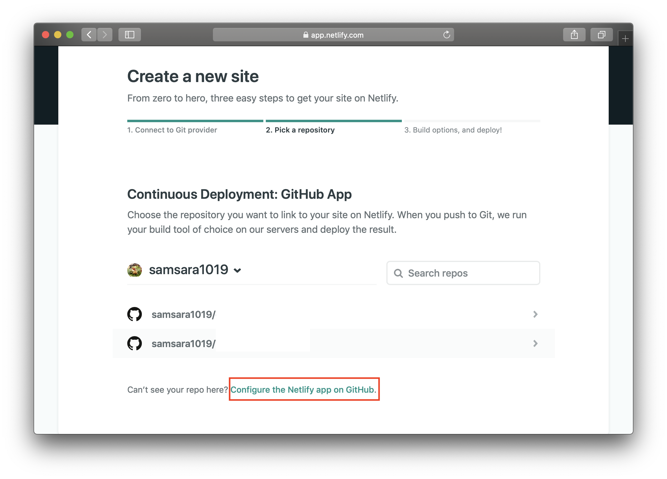Screen dimensions: 667x479
Task: Click the Safari forward arrow button
Action: tap(105, 35)
